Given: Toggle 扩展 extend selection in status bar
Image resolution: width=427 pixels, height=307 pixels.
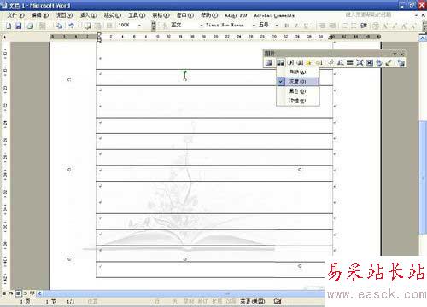Looking at the screenshot, I should (x=217, y=301).
